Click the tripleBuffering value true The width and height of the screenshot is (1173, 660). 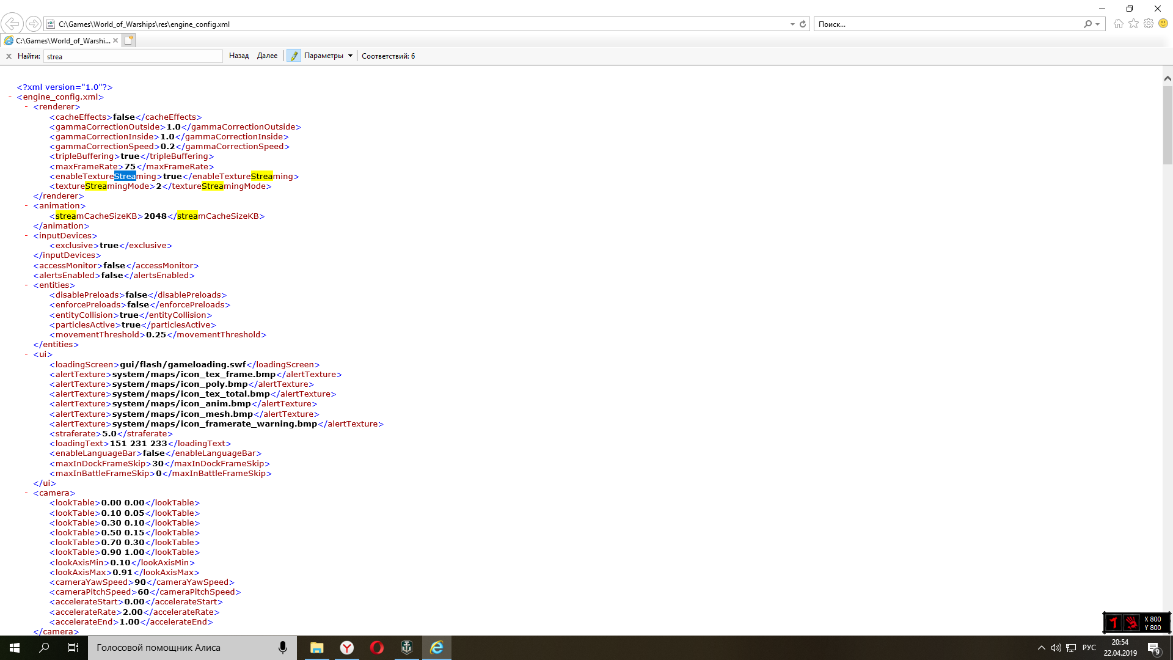pos(130,156)
